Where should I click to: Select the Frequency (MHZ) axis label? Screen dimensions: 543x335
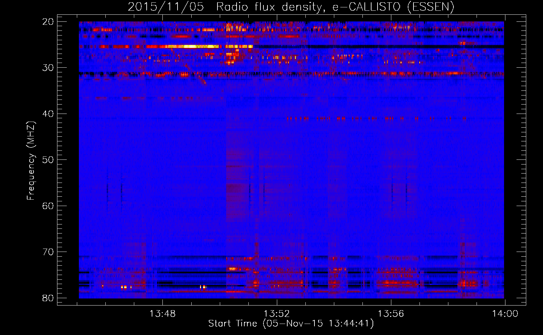point(31,160)
